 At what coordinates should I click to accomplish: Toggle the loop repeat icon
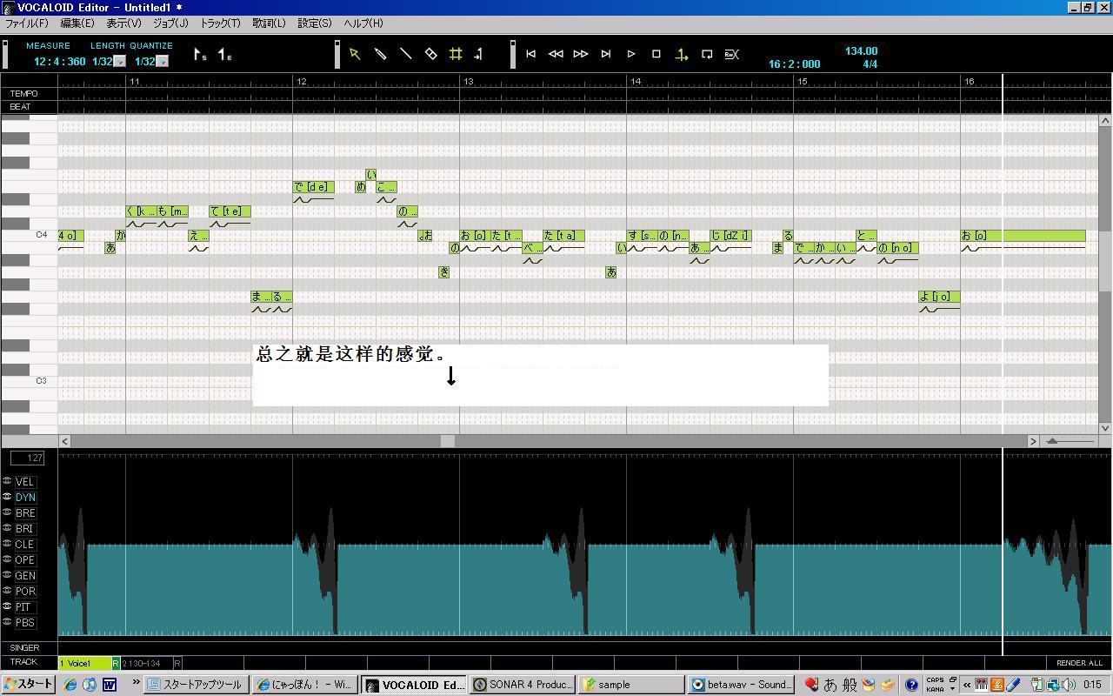click(x=707, y=54)
